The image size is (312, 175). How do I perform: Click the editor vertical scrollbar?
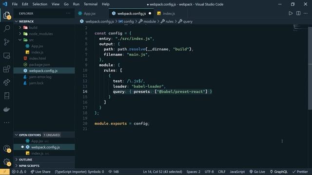[310, 68]
